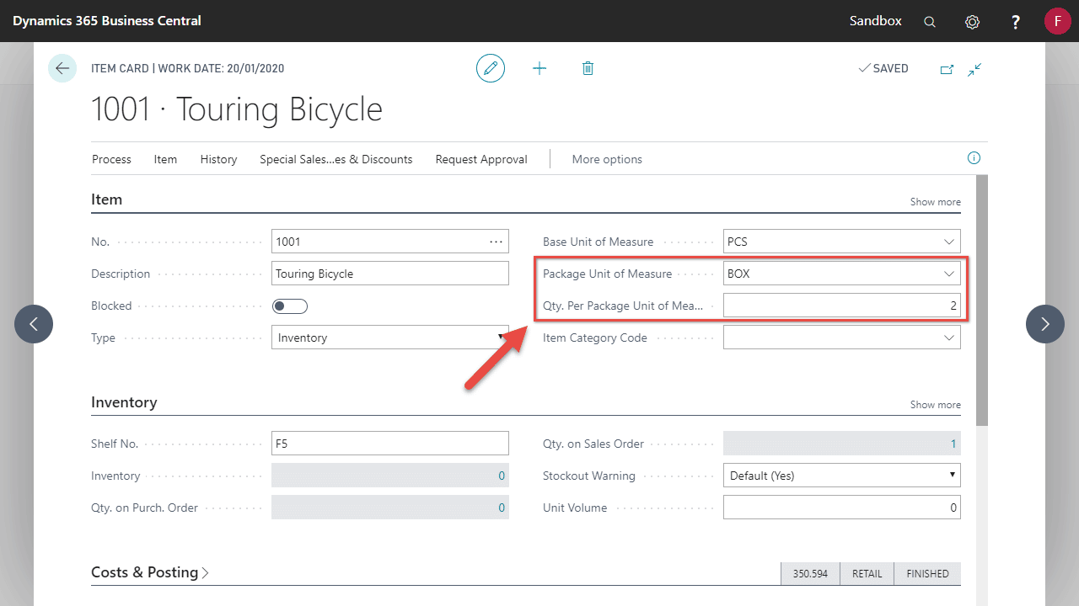Click More options
This screenshot has width=1079, height=606.
(607, 159)
